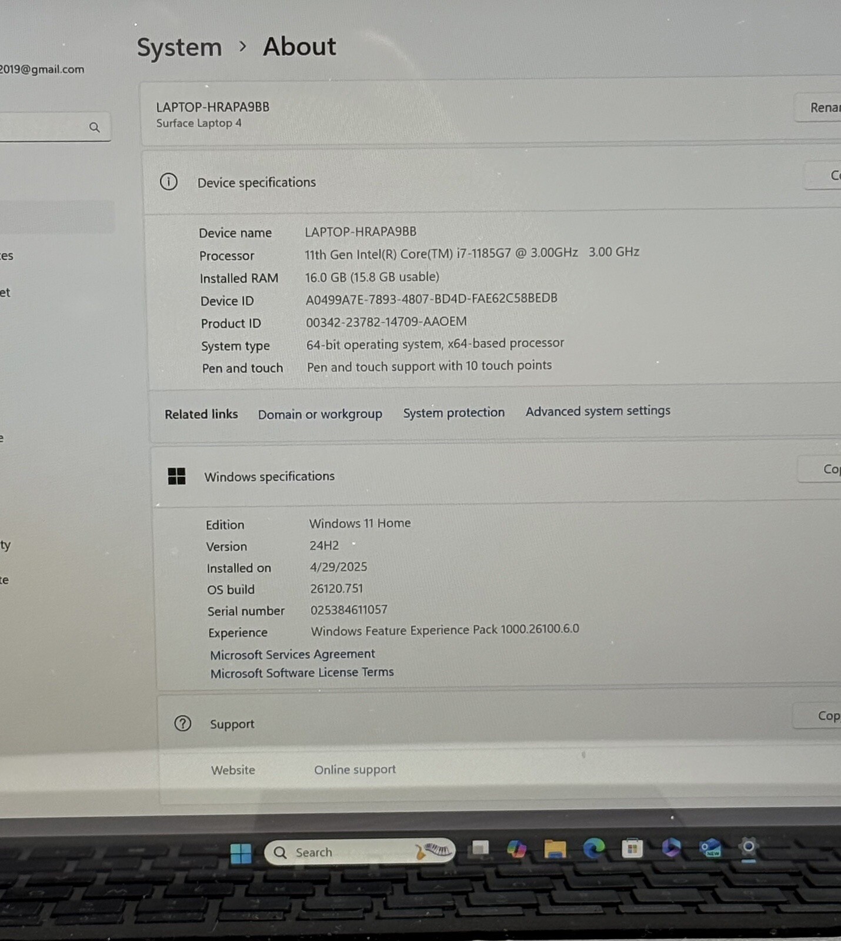Viewport: 841px width, 941px height.
Task: Open Task View from the taskbar
Action: (480, 848)
